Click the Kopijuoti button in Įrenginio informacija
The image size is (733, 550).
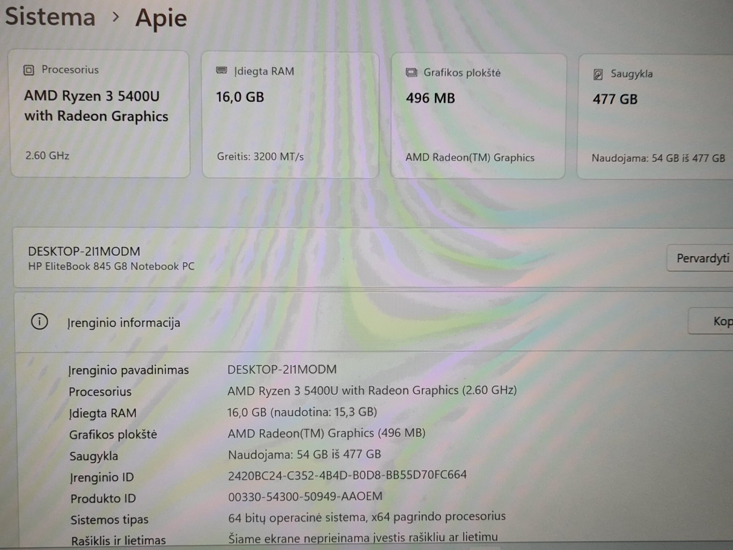click(711, 321)
